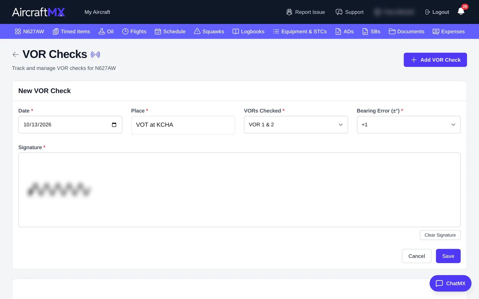The height and width of the screenshot is (299, 479).
Task: Open Equipment & STCs tab
Action: [x=300, y=31]
